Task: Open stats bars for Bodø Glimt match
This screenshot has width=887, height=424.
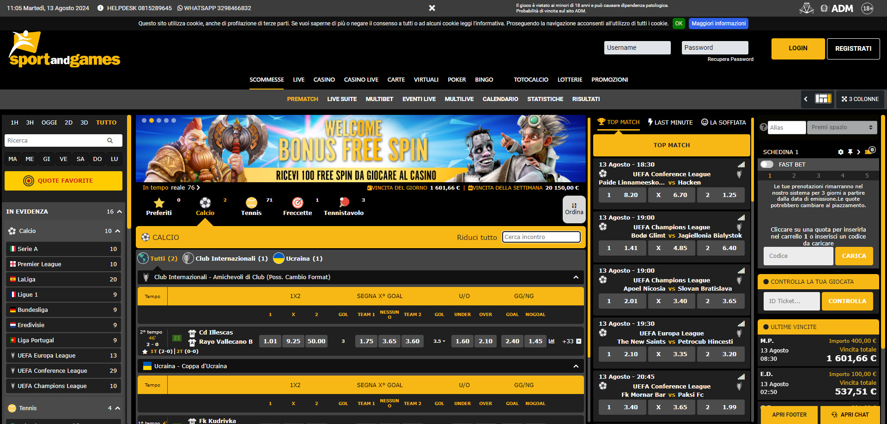Action: point(741,218)
